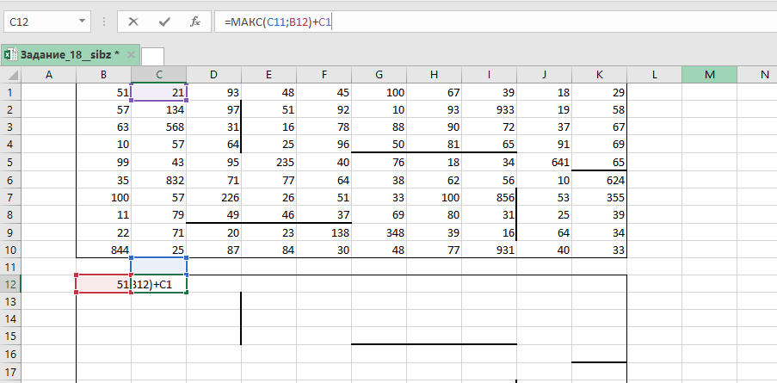Screen dimensions: 777x383
Task: Select row 5 header
Action: [10, 162]
